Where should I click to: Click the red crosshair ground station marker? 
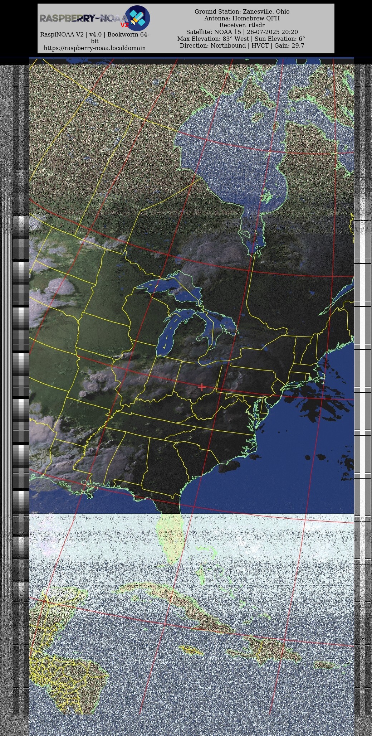202,387
